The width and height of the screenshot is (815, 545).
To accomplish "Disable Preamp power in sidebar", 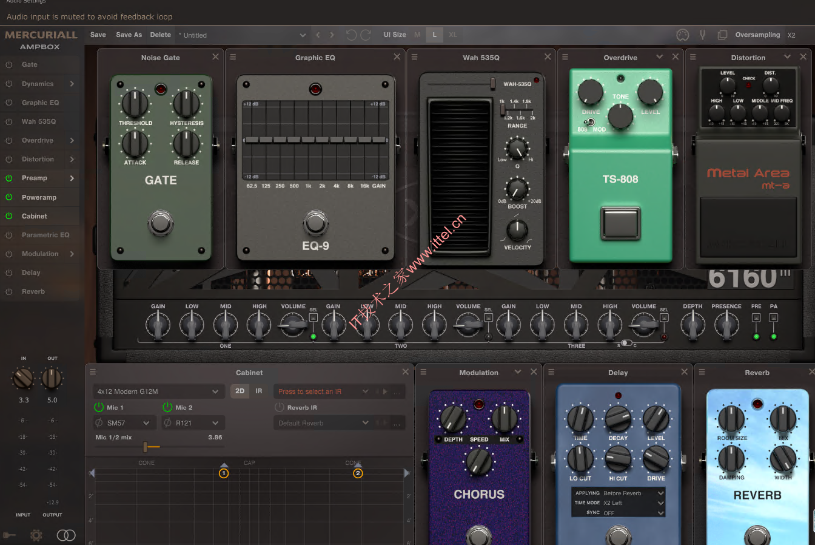I will click(9, 178).
